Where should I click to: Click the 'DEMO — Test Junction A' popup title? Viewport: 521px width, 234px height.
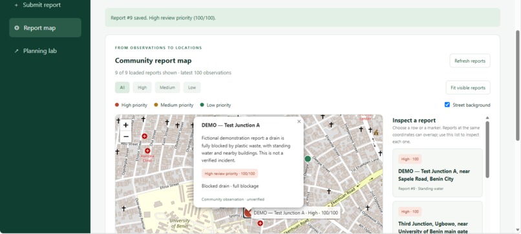pos(231,125)
